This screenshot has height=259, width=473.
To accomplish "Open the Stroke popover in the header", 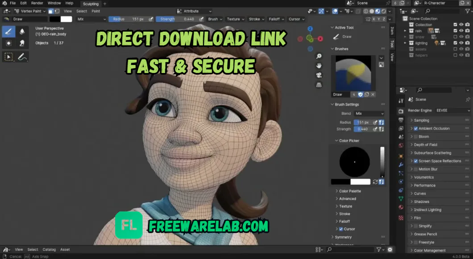I will tap(257, 19).
